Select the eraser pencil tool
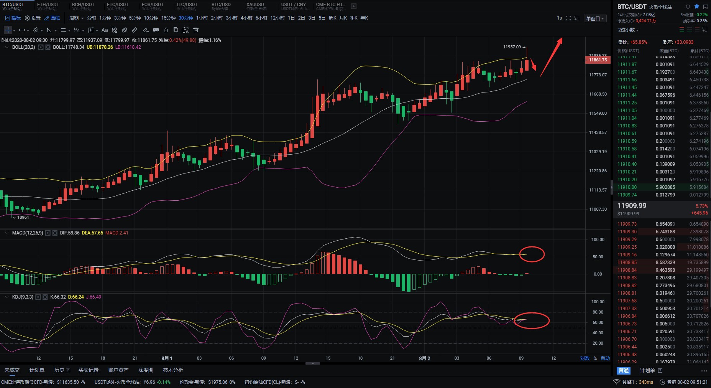 pos(145,30)
